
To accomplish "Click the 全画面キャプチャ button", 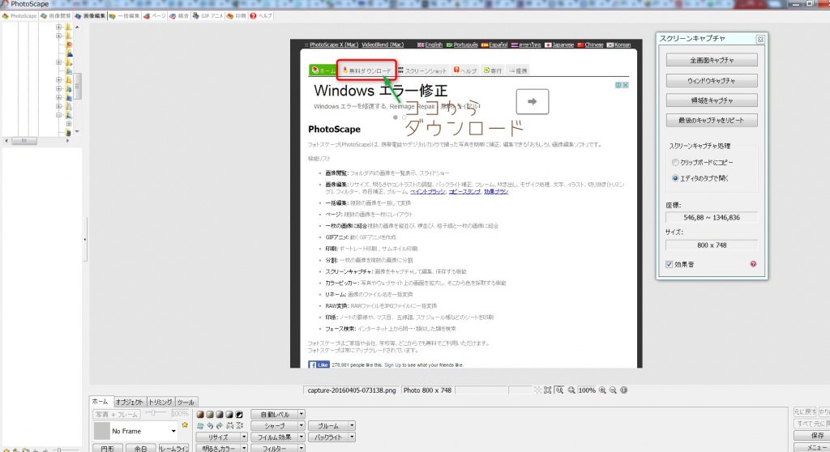I will [712, 60].
